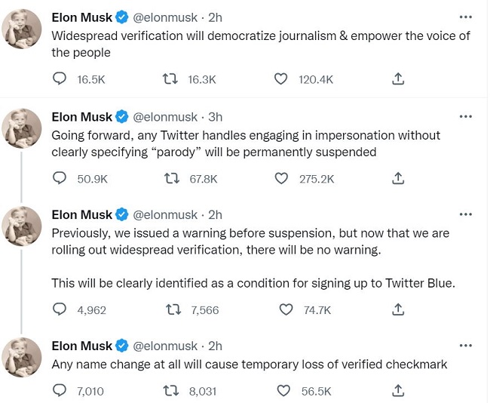Expand options menu for name change tweet
This screenshot has height=403, width=490.
tap(465, 345)
